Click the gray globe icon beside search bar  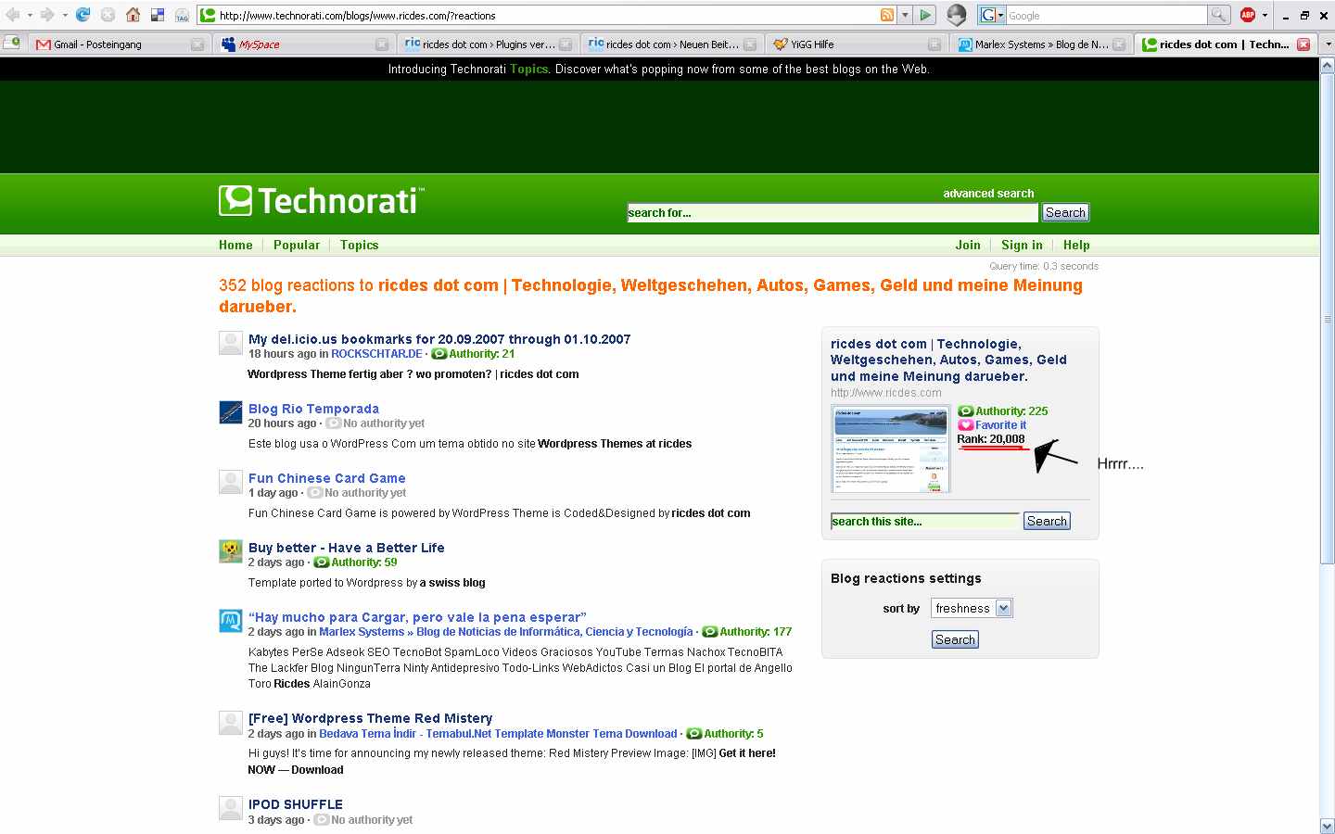click(957, 15)
